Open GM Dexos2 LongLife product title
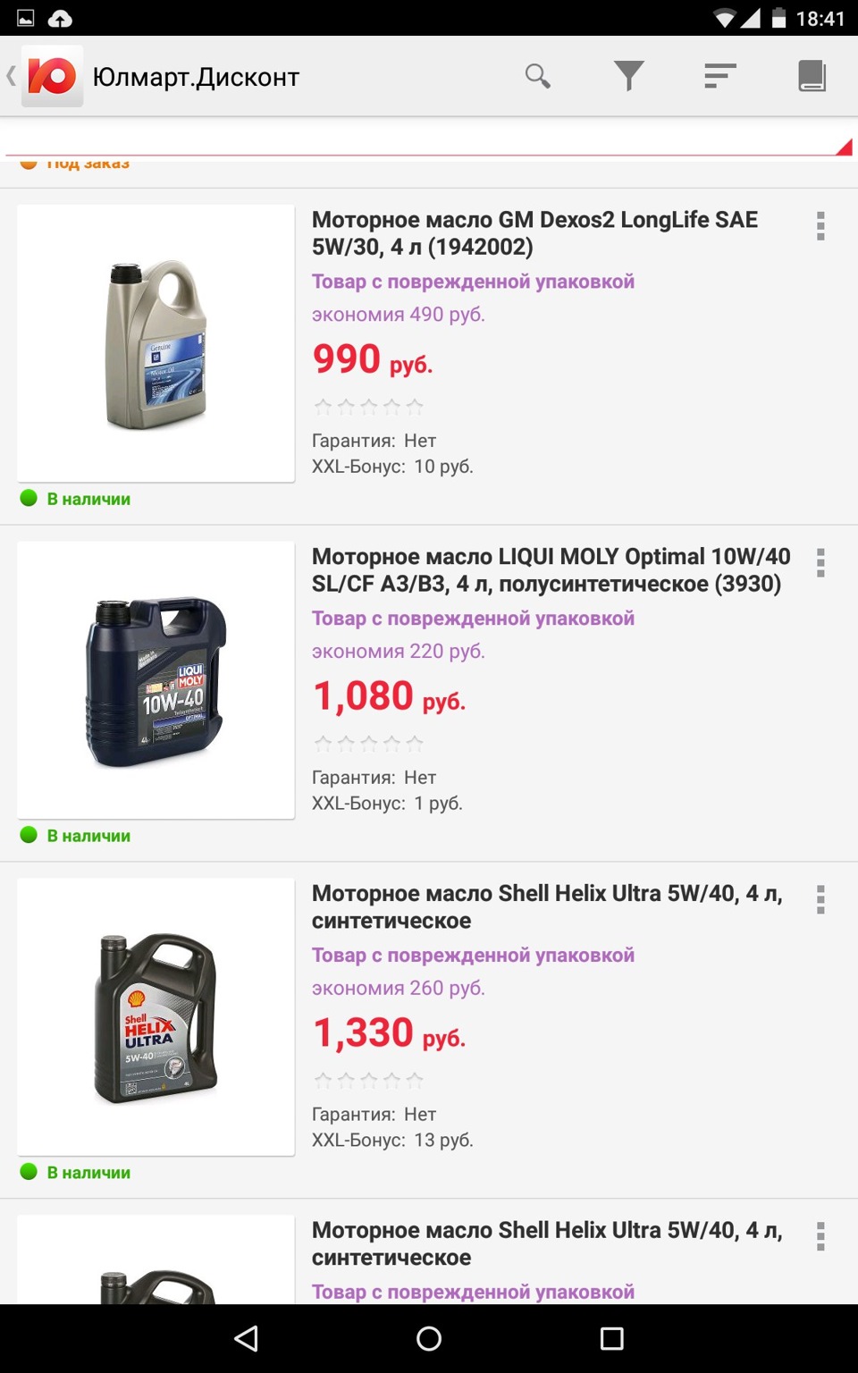The image size is (858, 1373). pyautogui.click(x=534, y=233)
